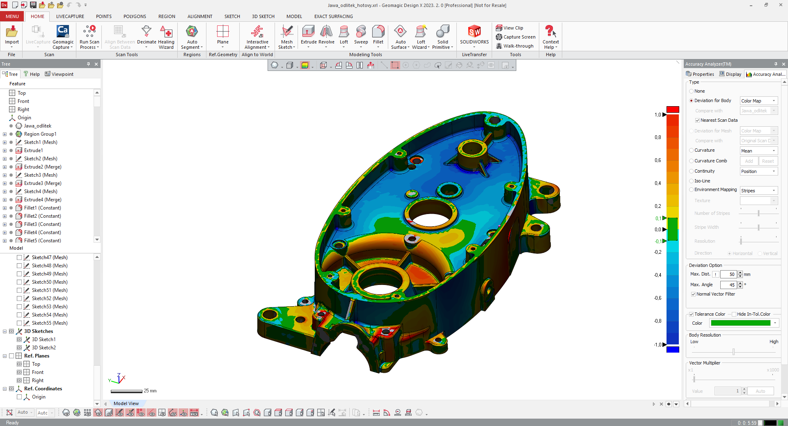Switch to the POLYGONS ribbon tab
788x426 pixels.
coord(135,16)
